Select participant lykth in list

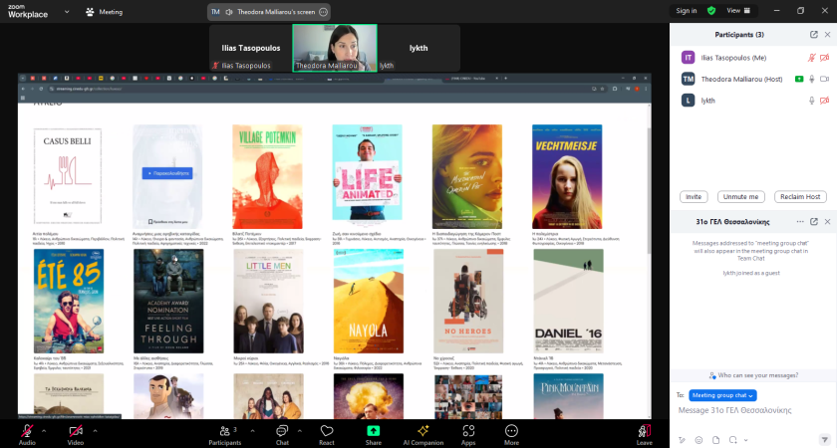[x=755, y=101]
